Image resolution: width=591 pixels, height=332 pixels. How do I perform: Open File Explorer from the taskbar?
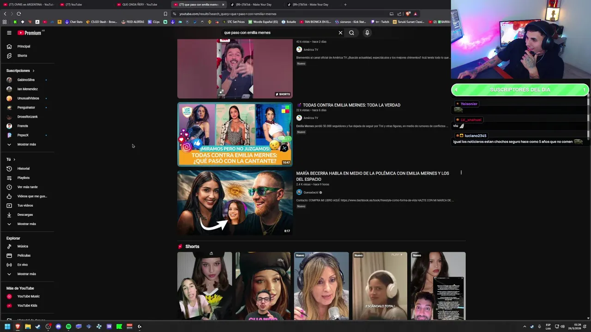tap(28, 326)
